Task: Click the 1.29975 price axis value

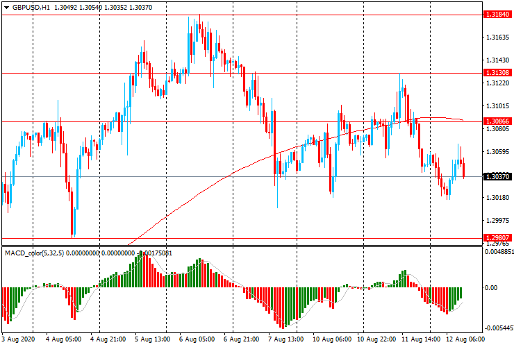Action: click(x=497, y=221)
